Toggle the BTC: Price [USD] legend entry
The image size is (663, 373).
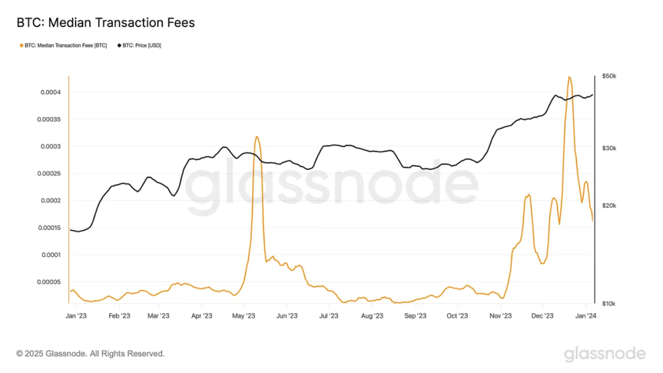(x=139, y=45)
